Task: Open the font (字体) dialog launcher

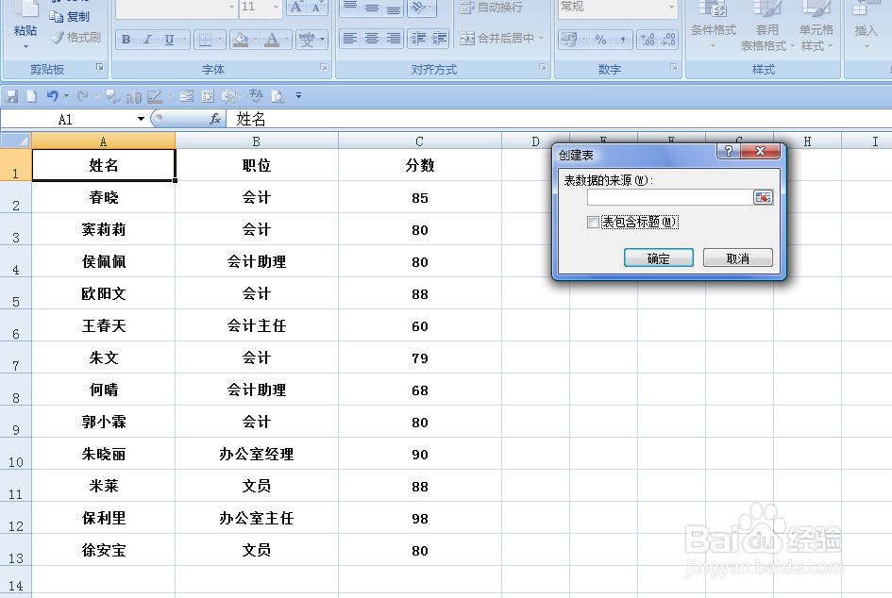Action: (x=324, y=67)
